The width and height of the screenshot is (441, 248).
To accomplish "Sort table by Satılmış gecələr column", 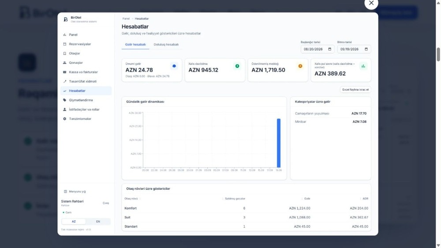I will coord(234,199).
